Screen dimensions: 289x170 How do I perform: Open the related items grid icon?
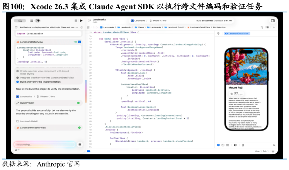(x=88, y=27)
